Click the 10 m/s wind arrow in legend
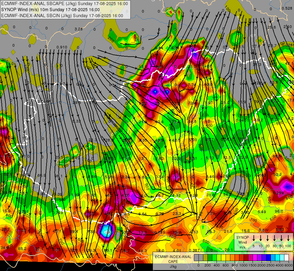The image size is (294, 271). (260, 238)
